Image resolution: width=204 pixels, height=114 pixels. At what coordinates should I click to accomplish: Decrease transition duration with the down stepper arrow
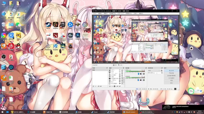[162, 73]
